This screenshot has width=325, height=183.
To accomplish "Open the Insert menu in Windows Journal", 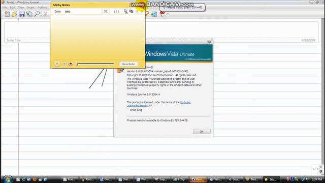I will [30, 7].
